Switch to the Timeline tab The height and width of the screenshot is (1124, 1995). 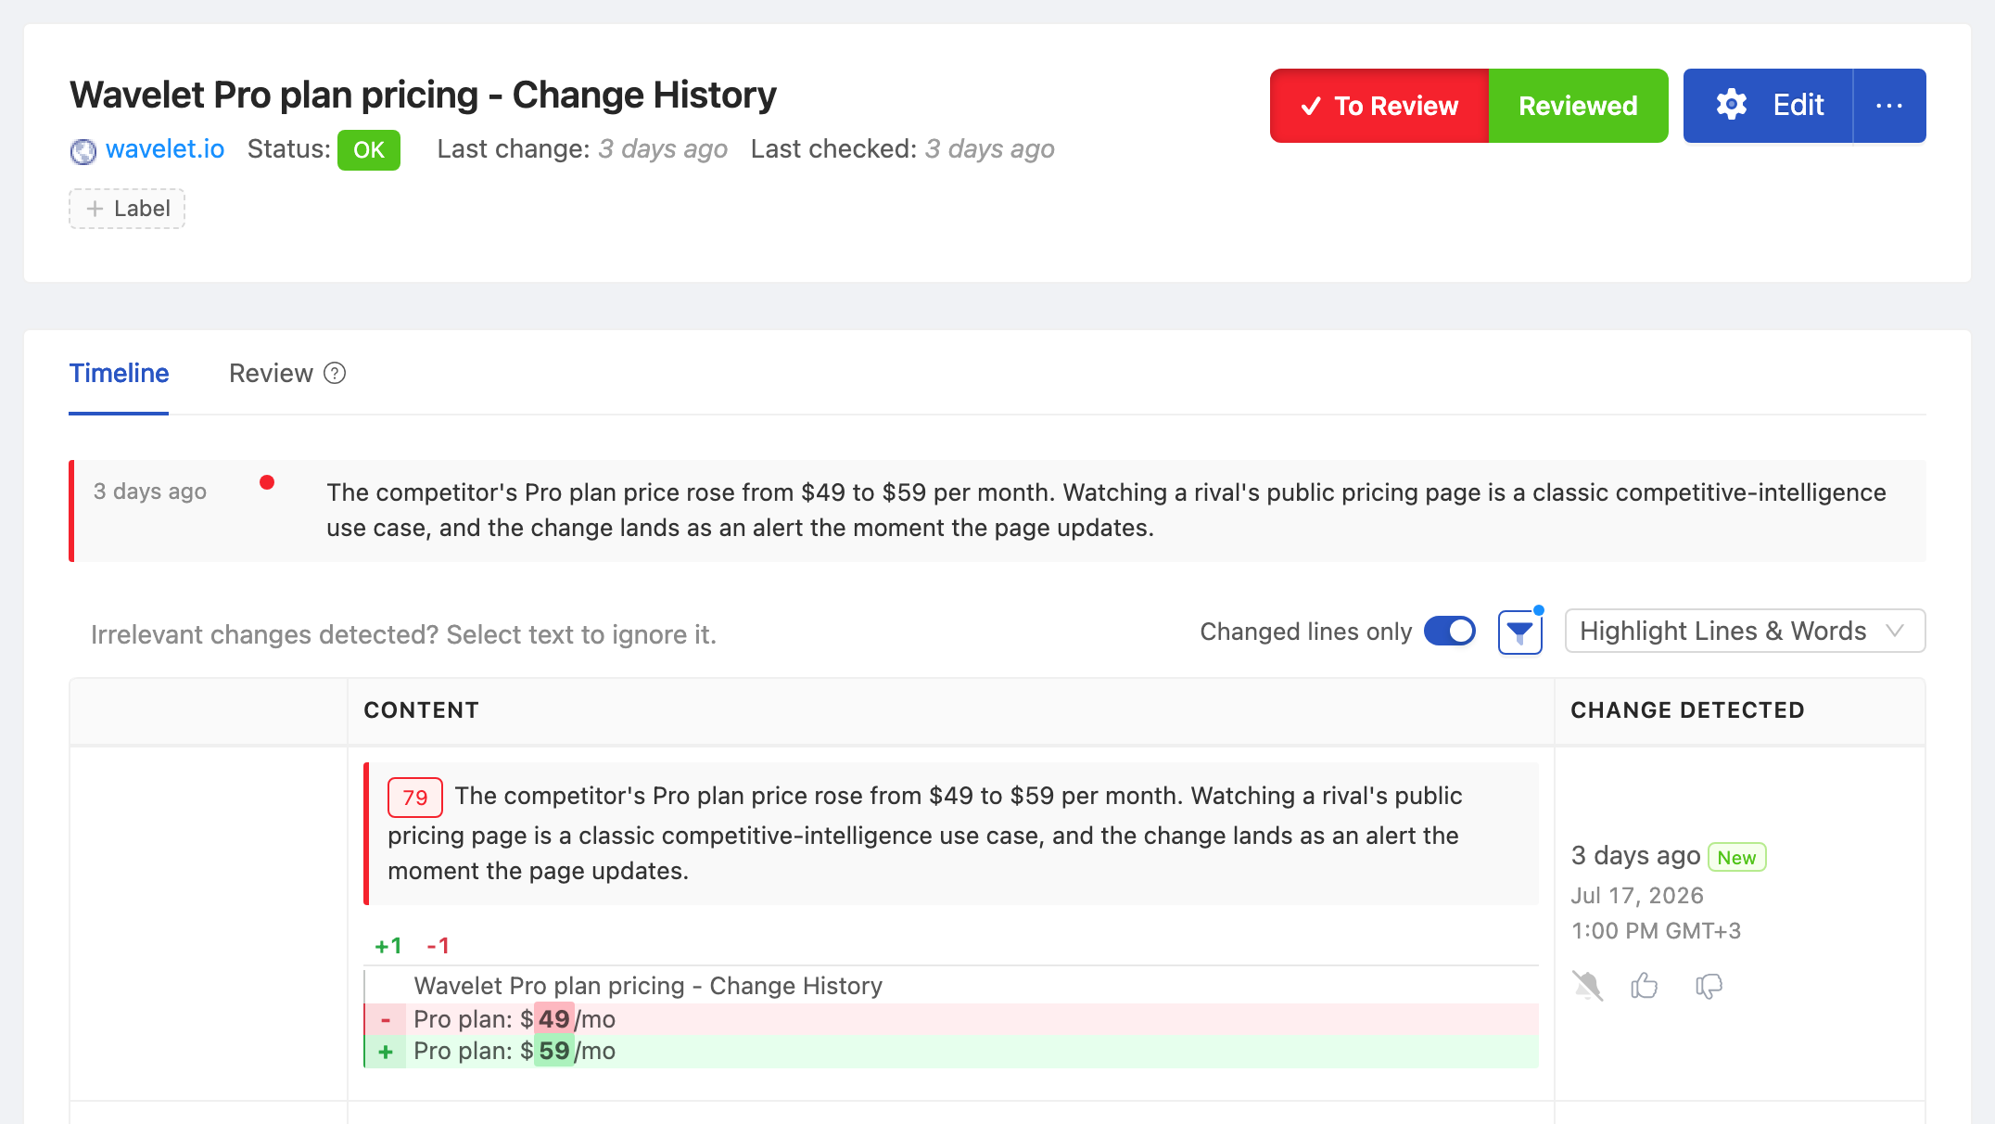coord(119,373)
